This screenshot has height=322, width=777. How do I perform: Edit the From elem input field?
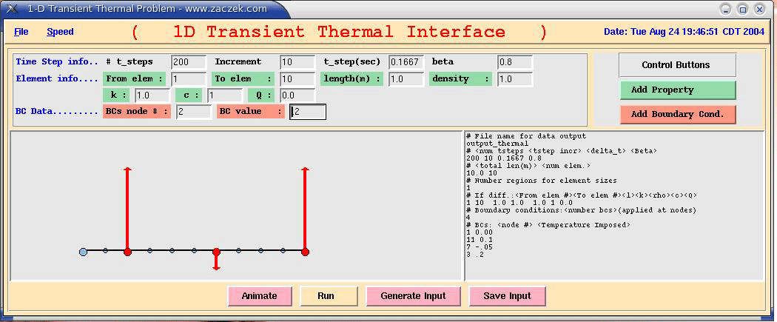click(189, 79)
